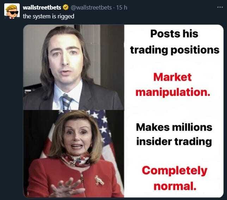Click the gold verified badge icon

coord(66,7)
